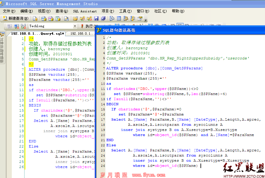The image size is (265, 178).
Task: Click 'substring' on line 12 of highlight window
Action: tap(154, 94)
